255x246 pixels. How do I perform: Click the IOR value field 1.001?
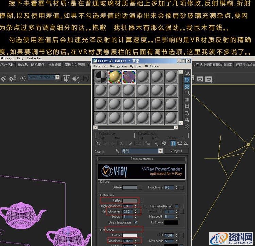pyautogui.click(x=169, y=235)
